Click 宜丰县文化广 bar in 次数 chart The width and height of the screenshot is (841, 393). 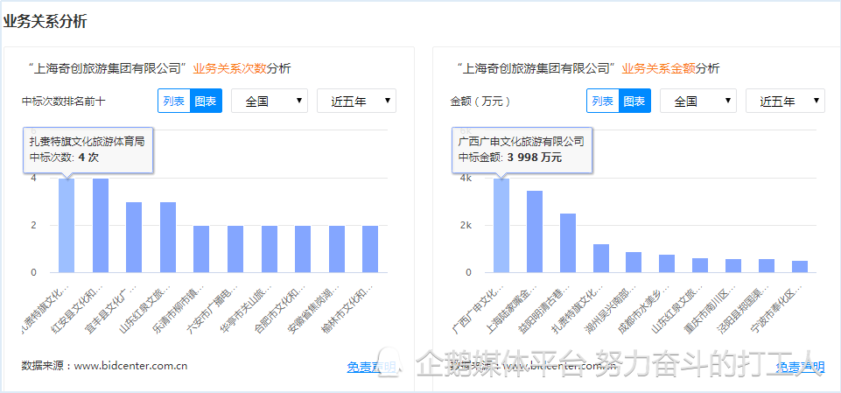point(134,237)
